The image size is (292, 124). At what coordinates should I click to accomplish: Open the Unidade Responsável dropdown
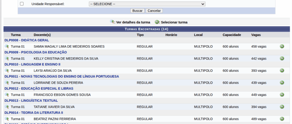point(147,4)
